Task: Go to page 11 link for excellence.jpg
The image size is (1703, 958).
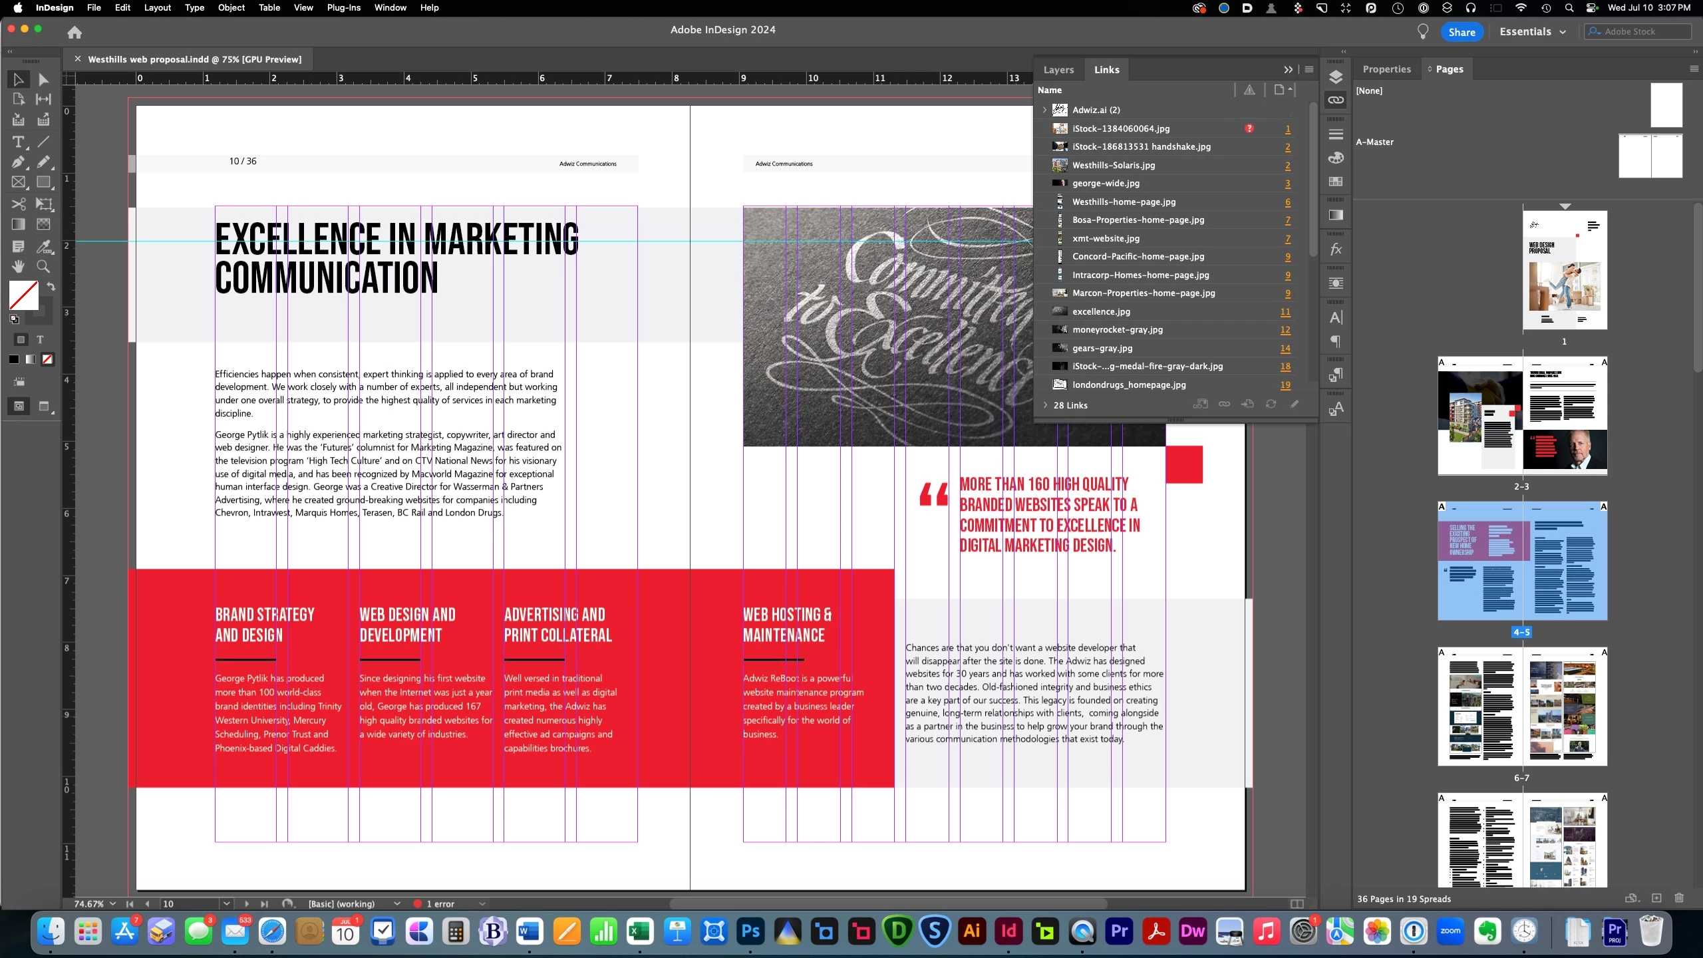Action: tap(1285, 311)
